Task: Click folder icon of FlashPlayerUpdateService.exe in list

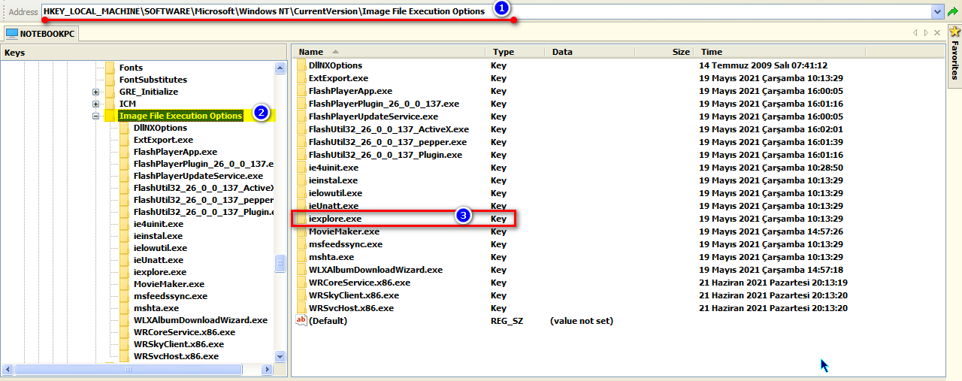Action: pyautogui.click(x=301, y=116)
